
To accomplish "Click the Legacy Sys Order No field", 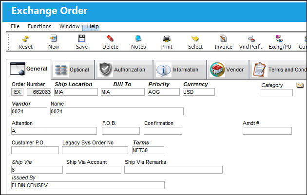I will point(95,150).
